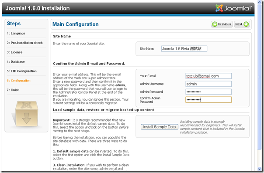
Task: Click the installation box image under Steps
Action: (x=26, y=114)
